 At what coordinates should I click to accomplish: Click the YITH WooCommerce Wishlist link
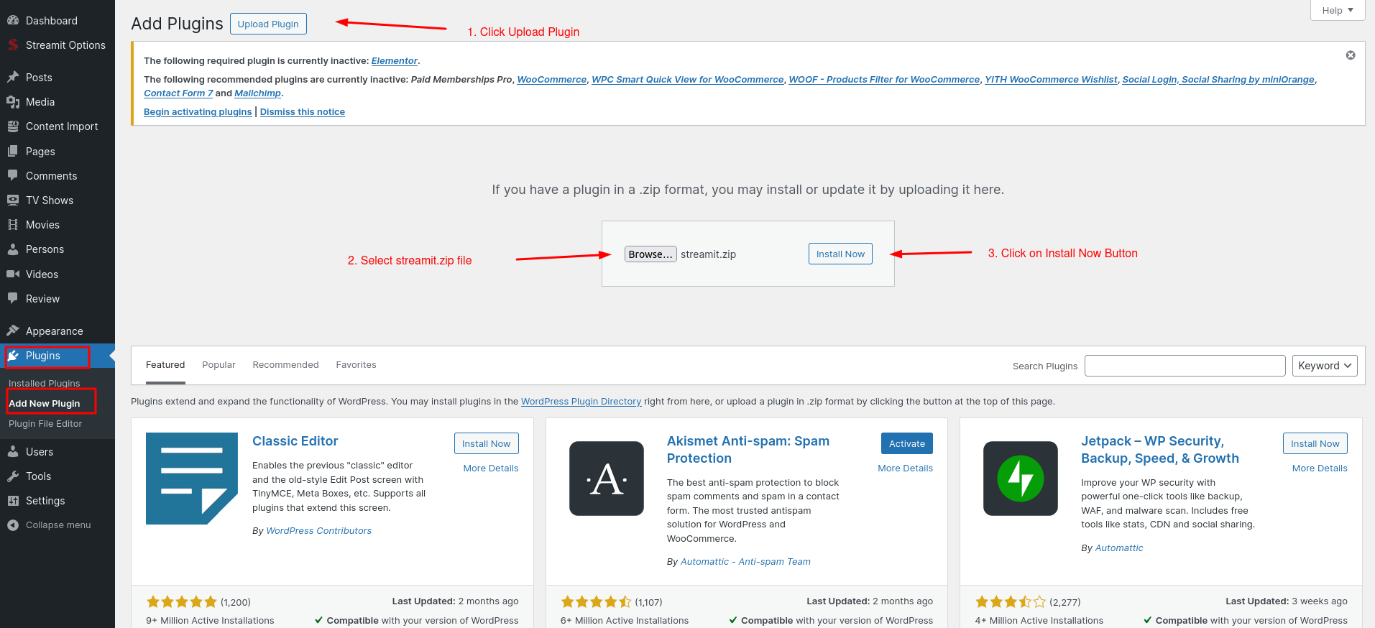click(x=1051, y=80)
